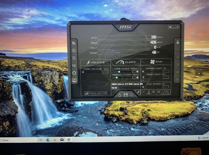Expand the GPU selection triangle arrow
209x155 pixels.
(138, 92)
